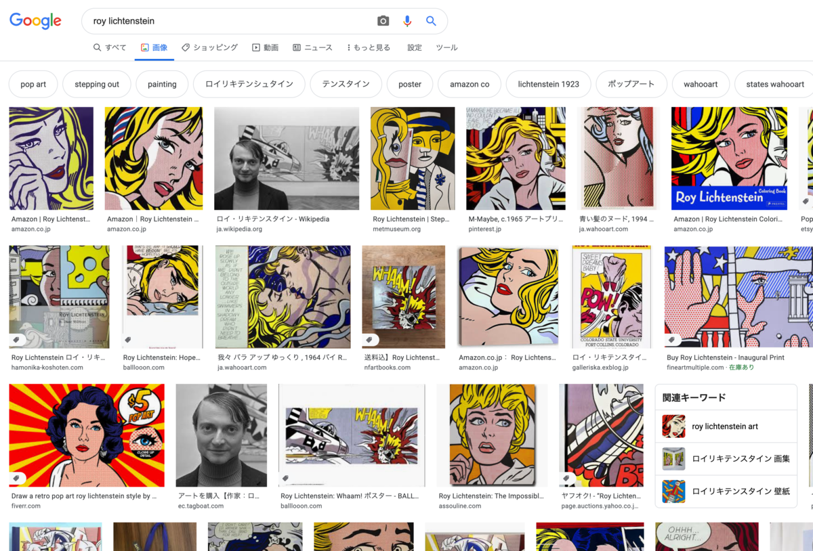Expand the もっと見る menu
This screenshot has height=551, width=813.
pos(369,47)
